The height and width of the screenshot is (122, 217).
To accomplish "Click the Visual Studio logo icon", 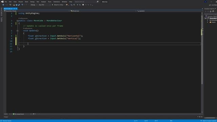I will coord(2,2).
